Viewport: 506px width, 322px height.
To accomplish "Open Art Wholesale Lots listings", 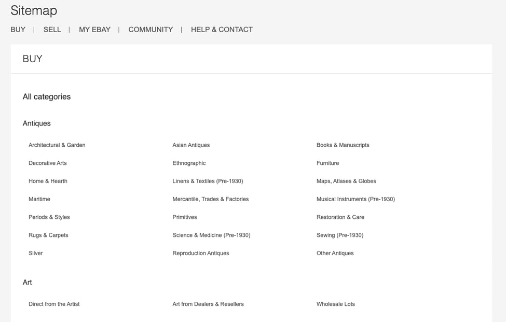I will 335,304.
